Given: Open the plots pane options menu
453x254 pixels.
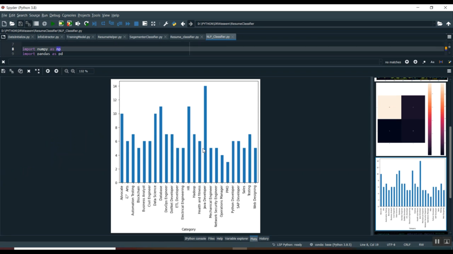Looking at the screenshot, I should tap(449, 71).
